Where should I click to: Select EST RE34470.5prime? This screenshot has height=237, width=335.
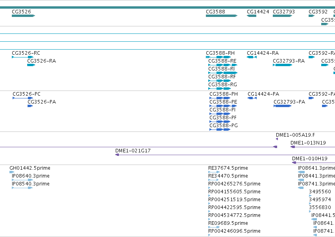tap(213, 180)
